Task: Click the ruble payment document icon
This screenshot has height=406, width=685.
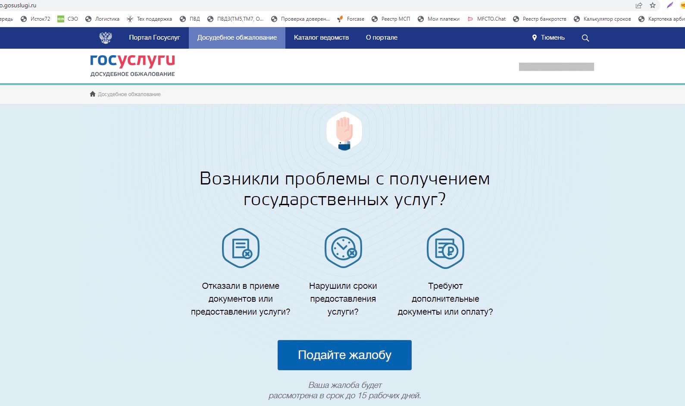Action: coord(445,248)
